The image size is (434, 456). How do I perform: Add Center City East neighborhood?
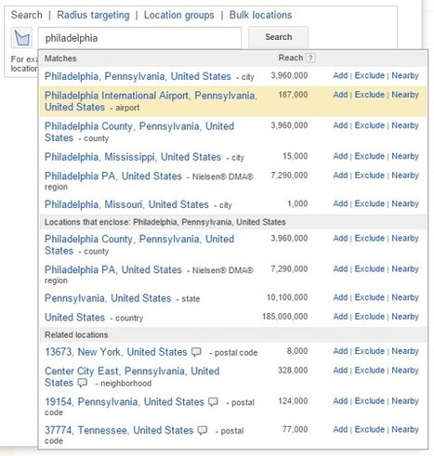340,371
